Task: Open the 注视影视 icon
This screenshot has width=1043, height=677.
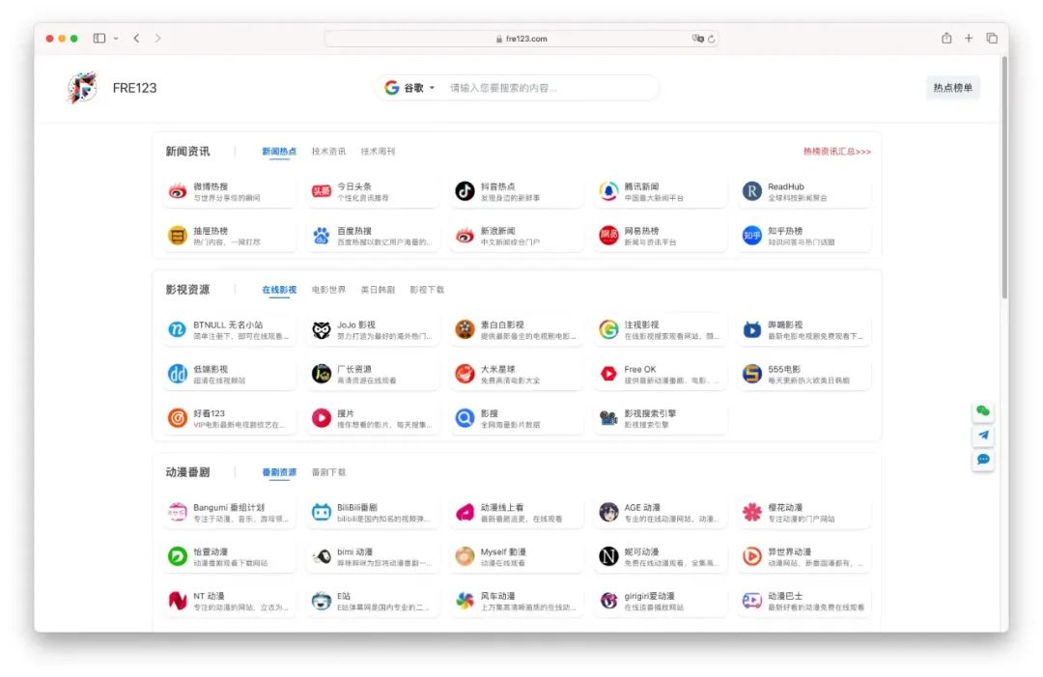Action: [x=608, y=330]
